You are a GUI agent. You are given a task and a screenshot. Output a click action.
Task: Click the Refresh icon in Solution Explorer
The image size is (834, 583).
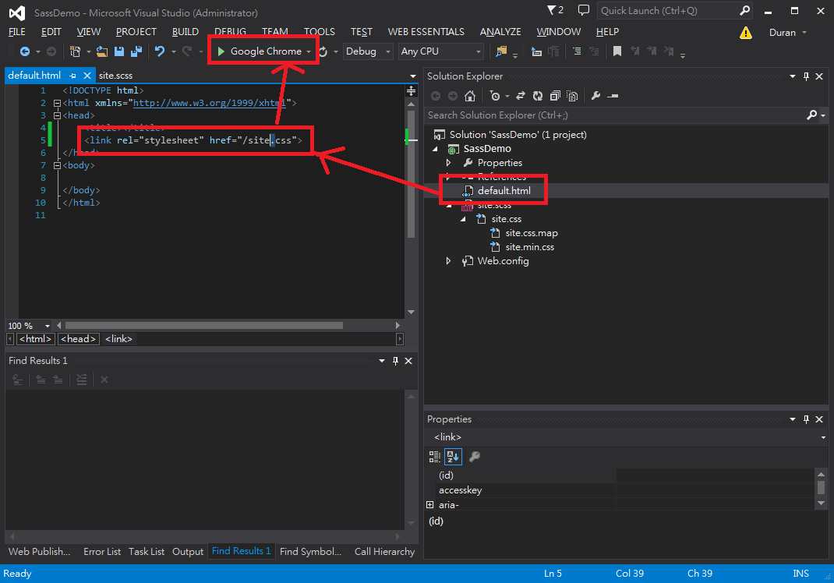point(538,96)
